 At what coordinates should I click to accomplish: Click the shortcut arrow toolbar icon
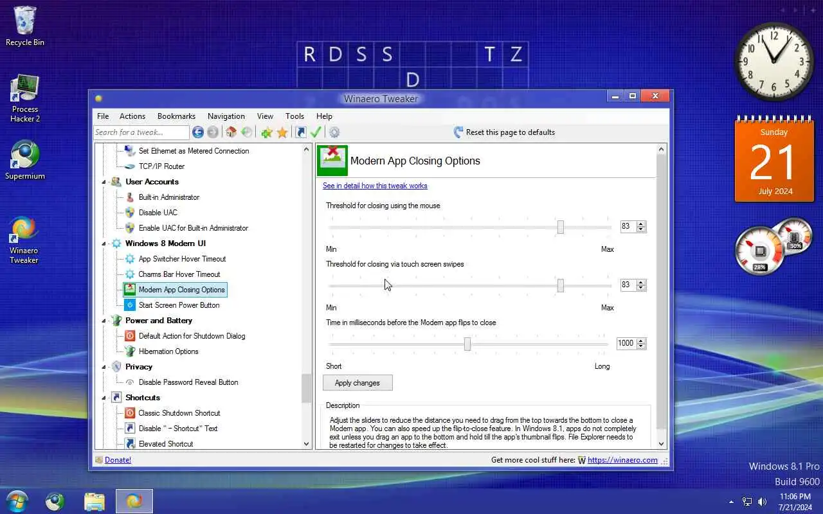[300, 132]
